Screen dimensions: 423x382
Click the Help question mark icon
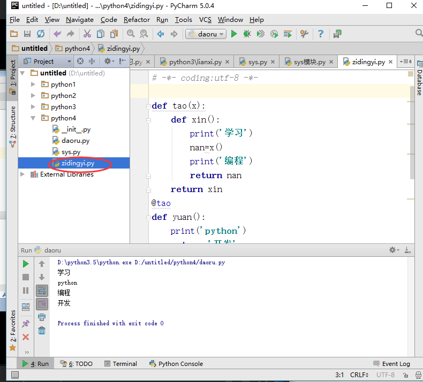[321, 34]
